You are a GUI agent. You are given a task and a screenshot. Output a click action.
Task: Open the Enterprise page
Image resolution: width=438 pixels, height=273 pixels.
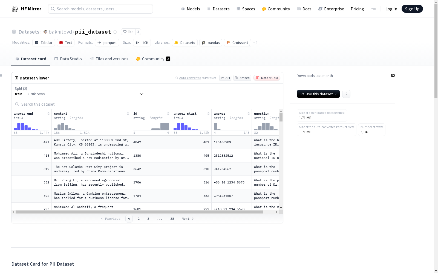[x=331, y=9]
